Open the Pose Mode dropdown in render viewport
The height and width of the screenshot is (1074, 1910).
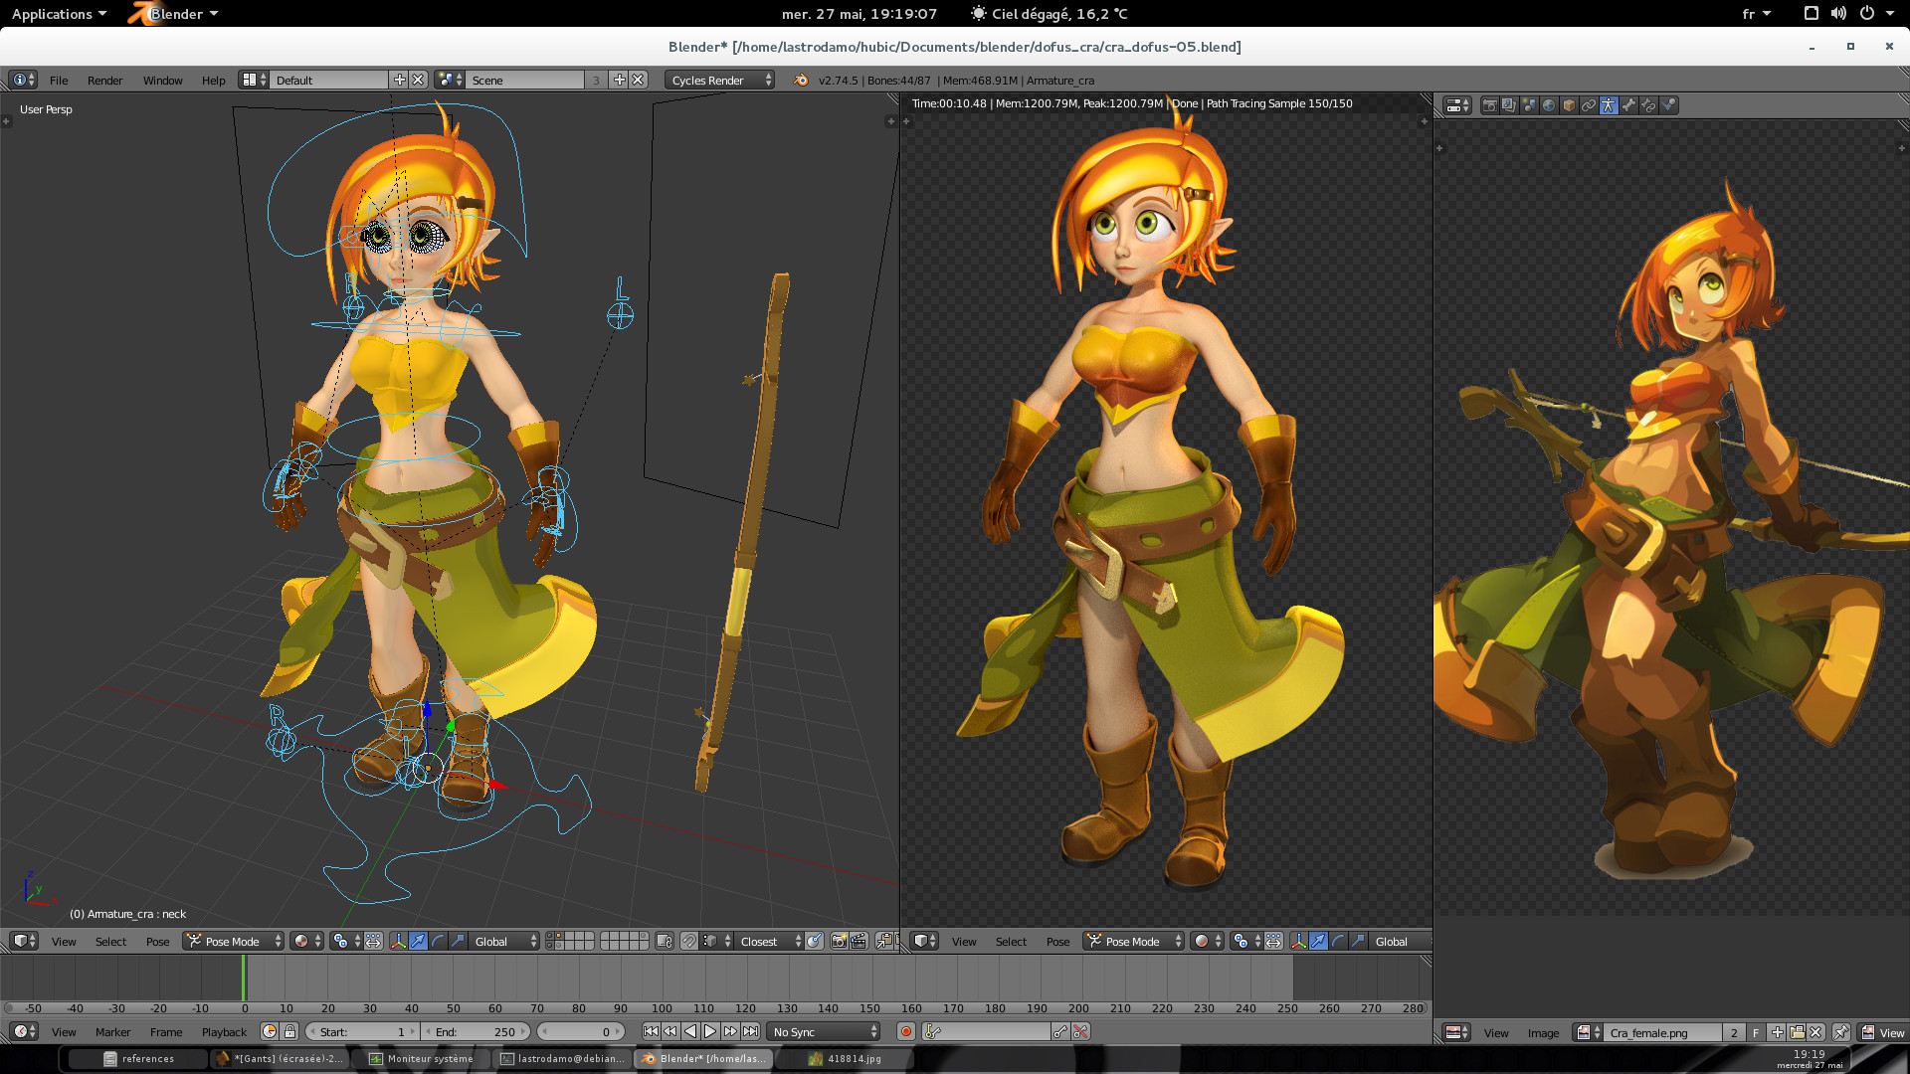click(1134, 941)
